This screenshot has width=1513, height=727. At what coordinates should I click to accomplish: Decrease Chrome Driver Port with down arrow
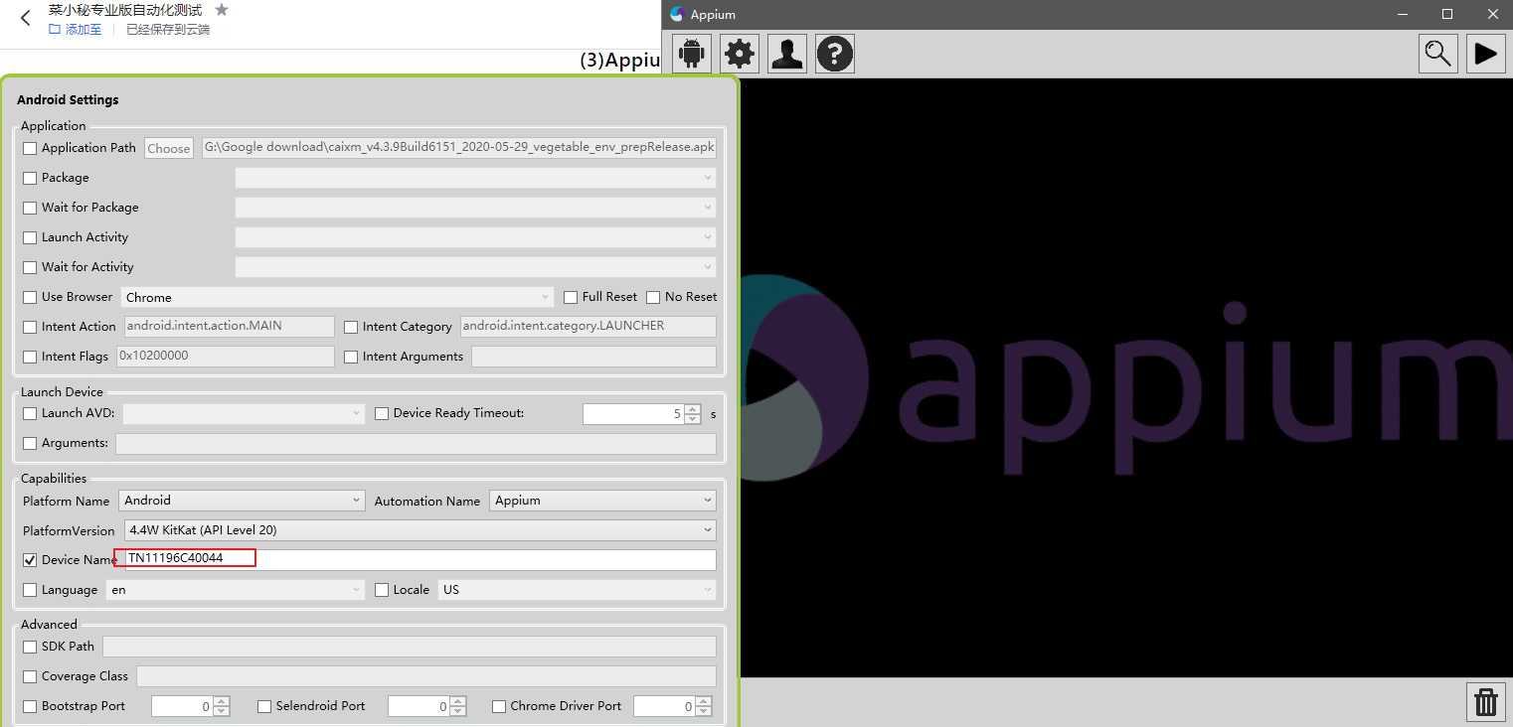[x=704, y=711]
